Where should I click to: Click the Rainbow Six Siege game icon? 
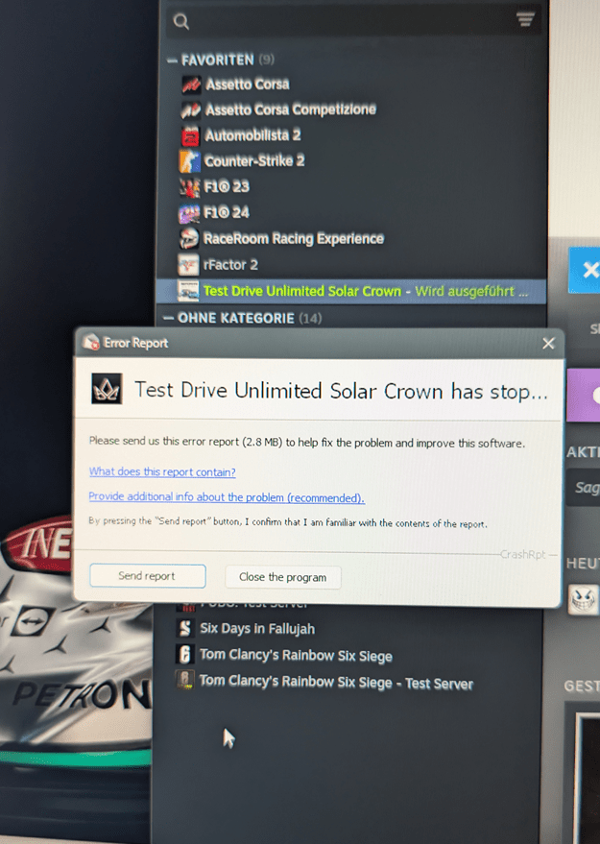184,654
